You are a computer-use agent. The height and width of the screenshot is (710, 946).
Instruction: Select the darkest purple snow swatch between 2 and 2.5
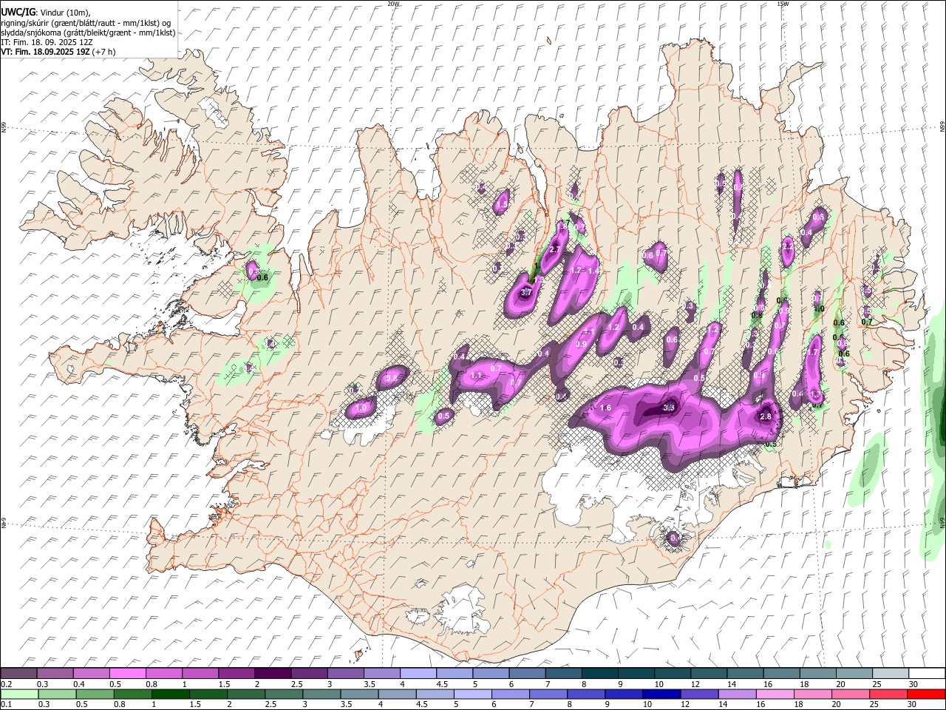click(273, 674)
